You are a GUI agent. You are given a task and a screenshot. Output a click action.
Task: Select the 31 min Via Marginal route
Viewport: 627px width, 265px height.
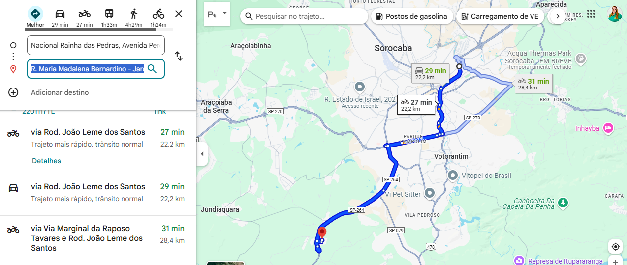coord(98,238)
